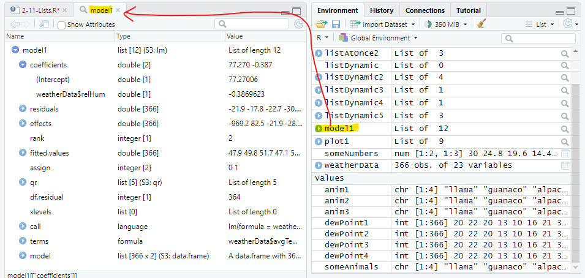This screenshot has height=278, width=585.
Task: Refresh the model1 object viewer
Action: (x=298, y=24)
